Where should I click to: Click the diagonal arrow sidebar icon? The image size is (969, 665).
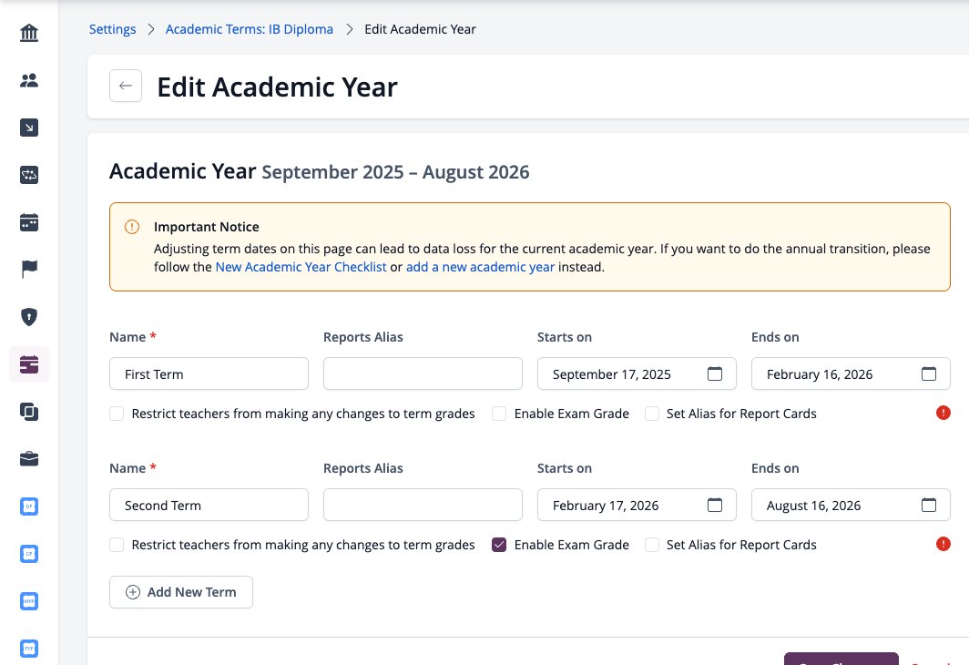(x=29, y=128)
